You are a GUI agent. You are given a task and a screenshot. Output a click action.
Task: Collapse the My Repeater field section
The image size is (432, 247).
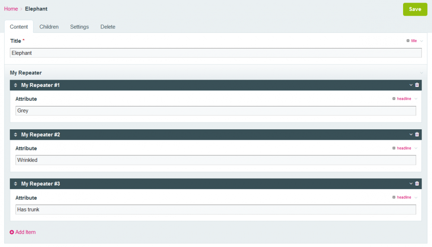(421, 73)
